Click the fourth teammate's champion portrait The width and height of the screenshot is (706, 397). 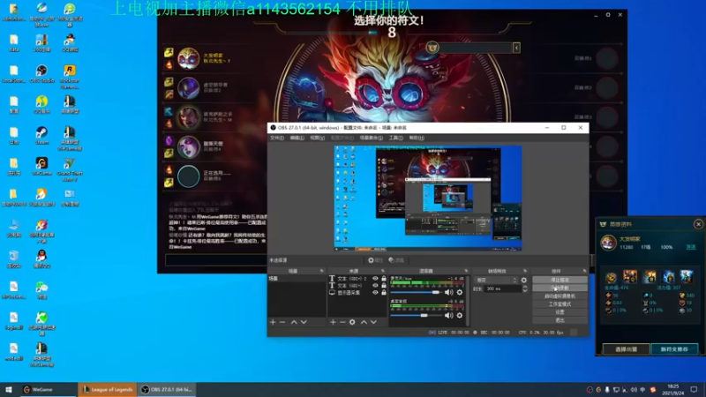pos(188,146)
